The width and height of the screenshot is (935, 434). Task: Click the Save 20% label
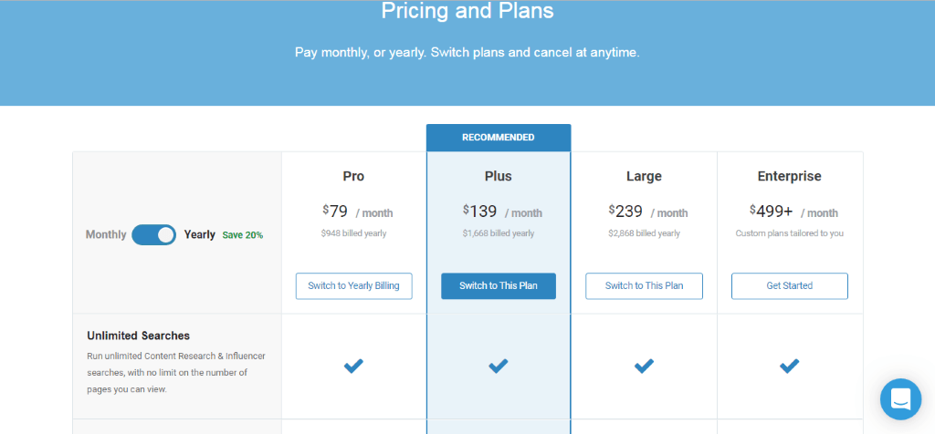pos(243,235)
